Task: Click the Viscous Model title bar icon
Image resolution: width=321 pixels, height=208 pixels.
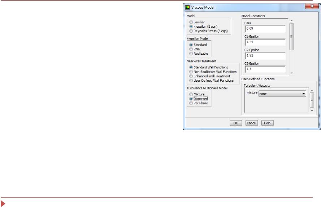Action: point(187,7)
